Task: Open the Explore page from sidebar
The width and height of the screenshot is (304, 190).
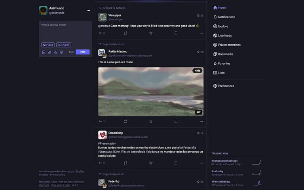Action: click(x=223, y=26)
